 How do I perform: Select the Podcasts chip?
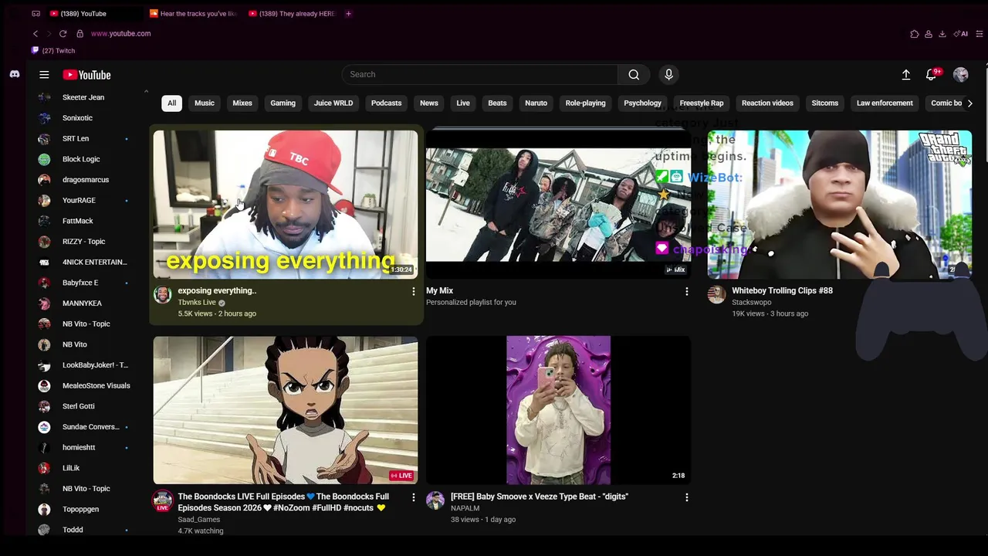tap(386, 103)
